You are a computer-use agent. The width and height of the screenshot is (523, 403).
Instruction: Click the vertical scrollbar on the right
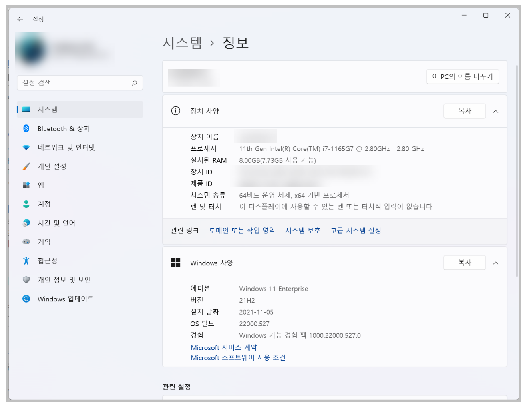[517, 171]
